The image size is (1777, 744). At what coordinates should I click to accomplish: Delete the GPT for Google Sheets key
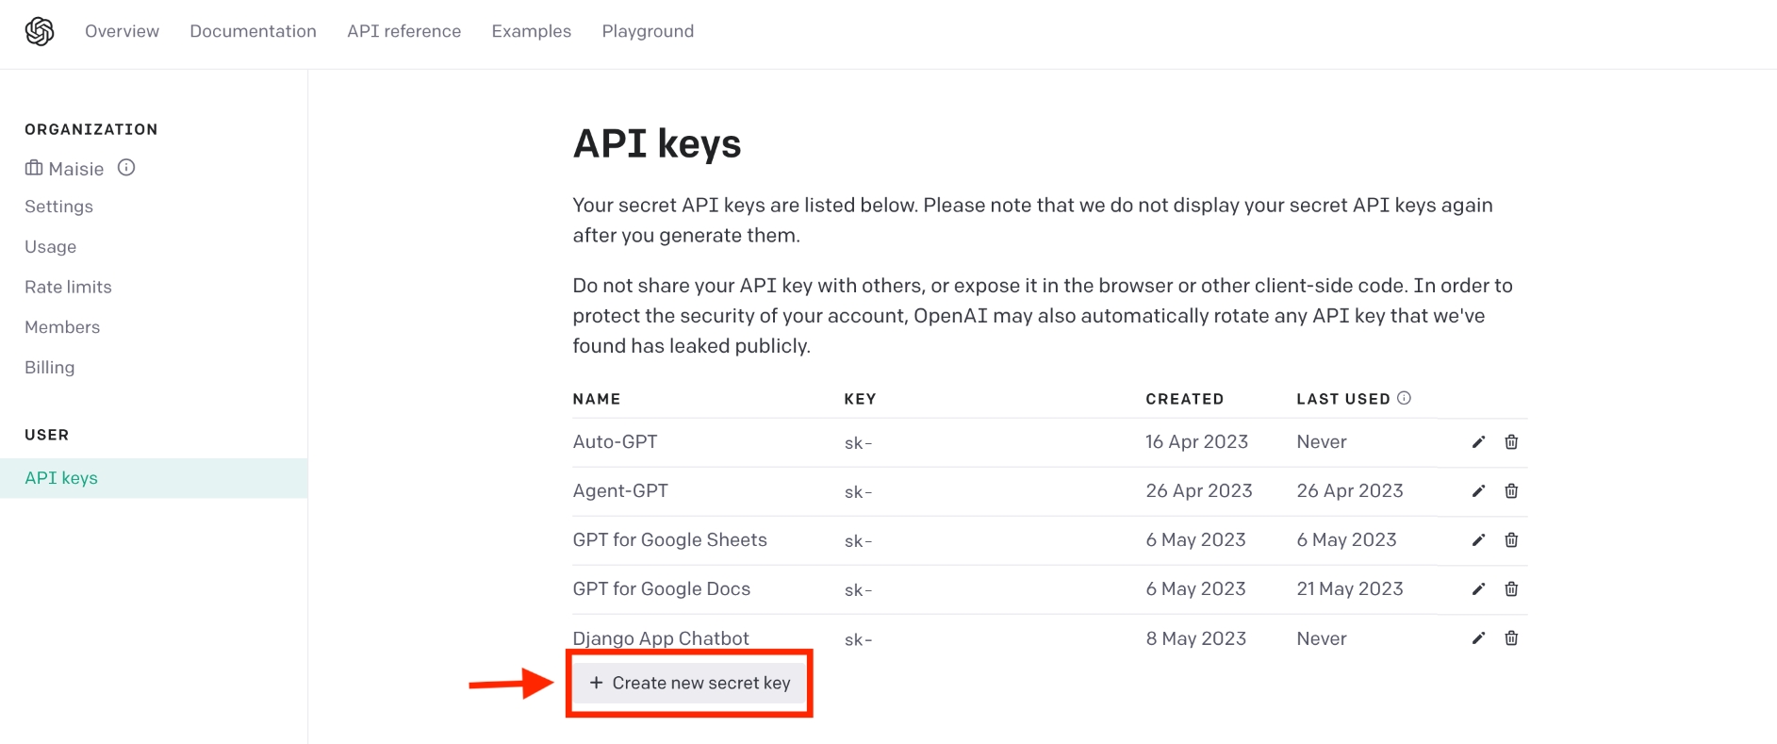(x=1511, y=540)
